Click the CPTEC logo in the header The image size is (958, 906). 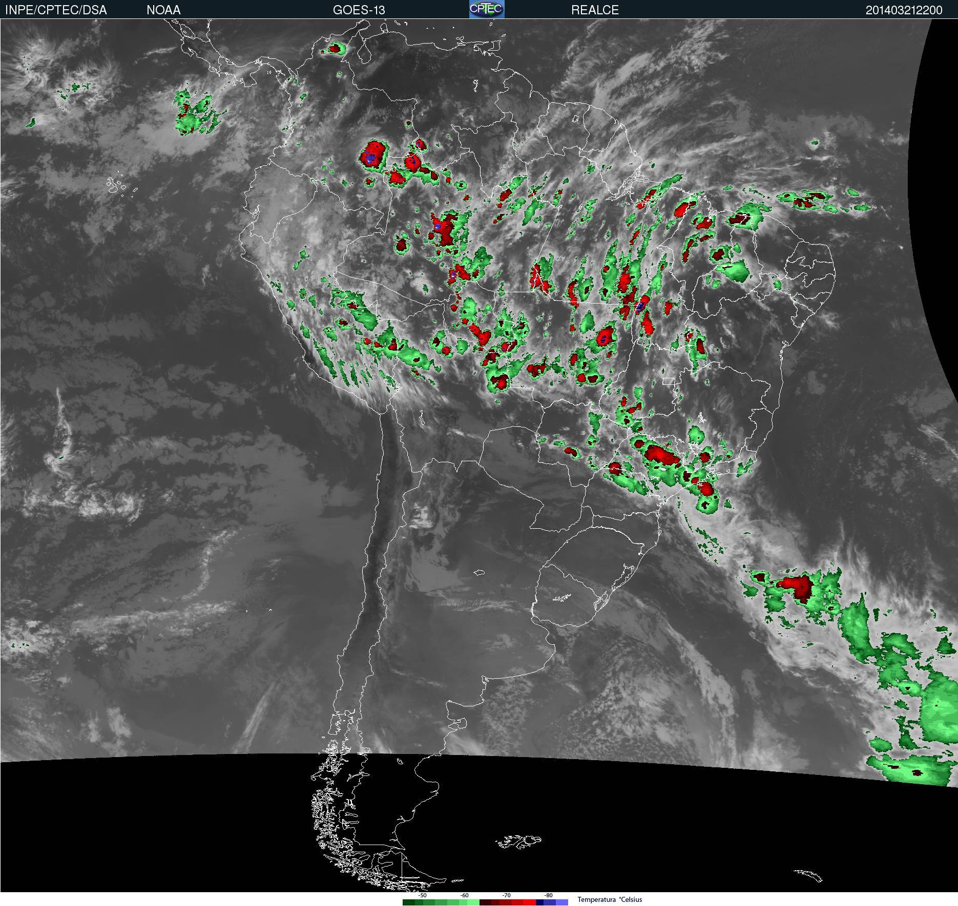click(x=487, y=9)
